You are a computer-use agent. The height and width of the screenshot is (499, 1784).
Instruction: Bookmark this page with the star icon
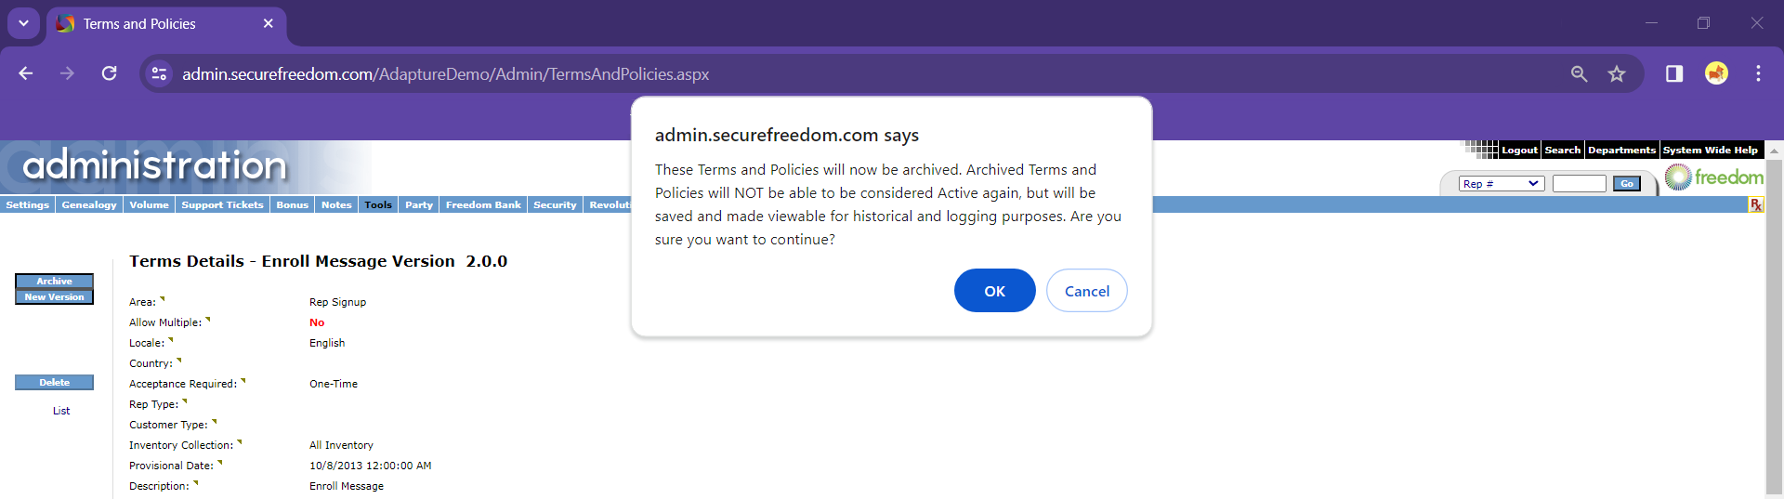tap(1617, 73)
